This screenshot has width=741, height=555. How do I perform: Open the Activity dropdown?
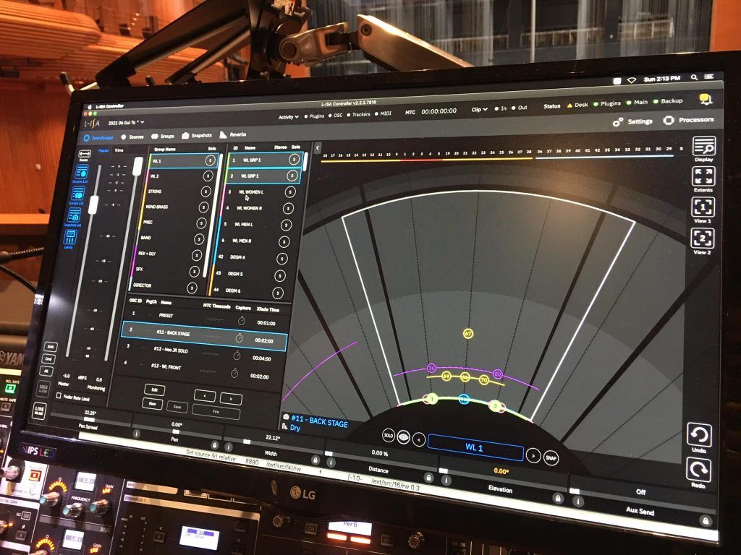pos(288,117)
